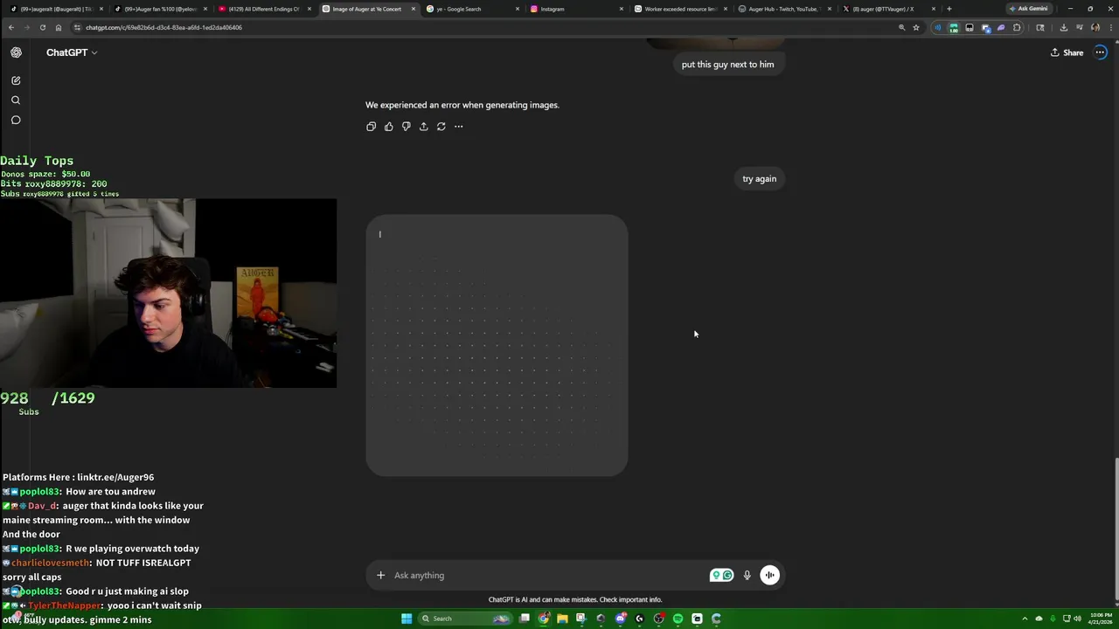Image resolution: width=1119 pixels, height=629 pixels.
Task: Click the plus attach button in composer
Action: (380, 575)
